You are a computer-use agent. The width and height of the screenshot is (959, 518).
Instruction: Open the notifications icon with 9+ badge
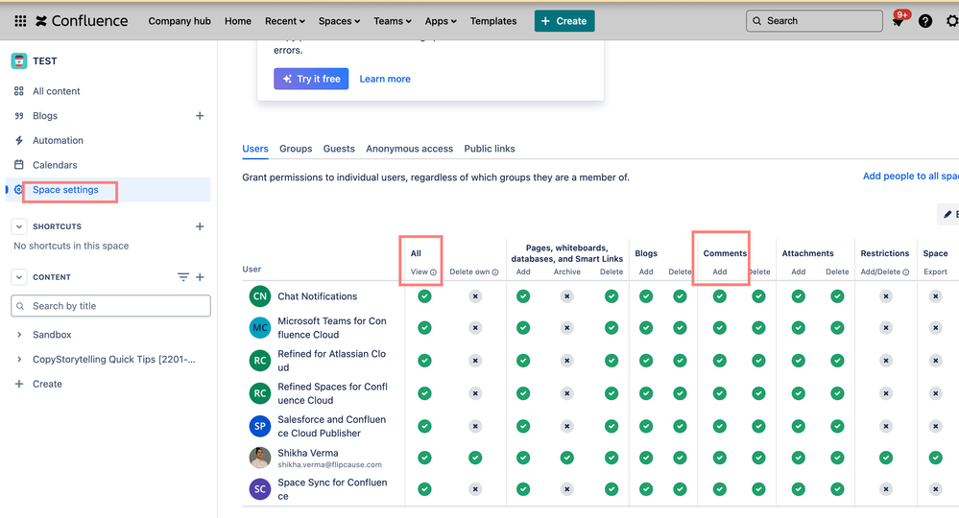click(898, 21)
